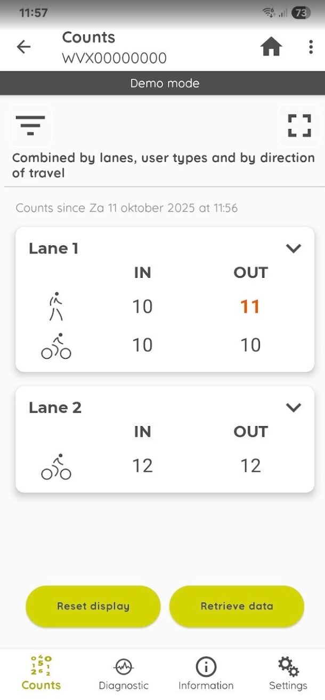Tap the Lane 2 bicycle icon
Screen dimensions: 325x700
pyautogui.click(x=56, y=466)
